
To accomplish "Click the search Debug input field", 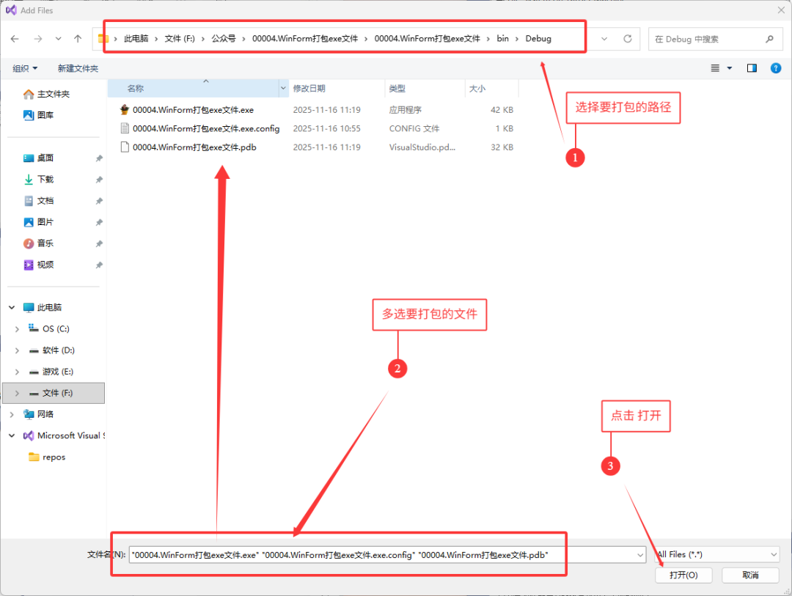I will pos(707,39).
